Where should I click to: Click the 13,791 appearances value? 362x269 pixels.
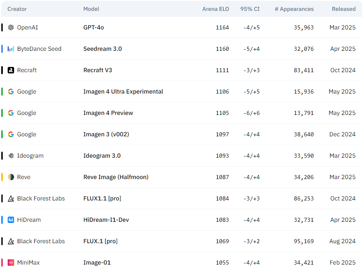[304, 113]
